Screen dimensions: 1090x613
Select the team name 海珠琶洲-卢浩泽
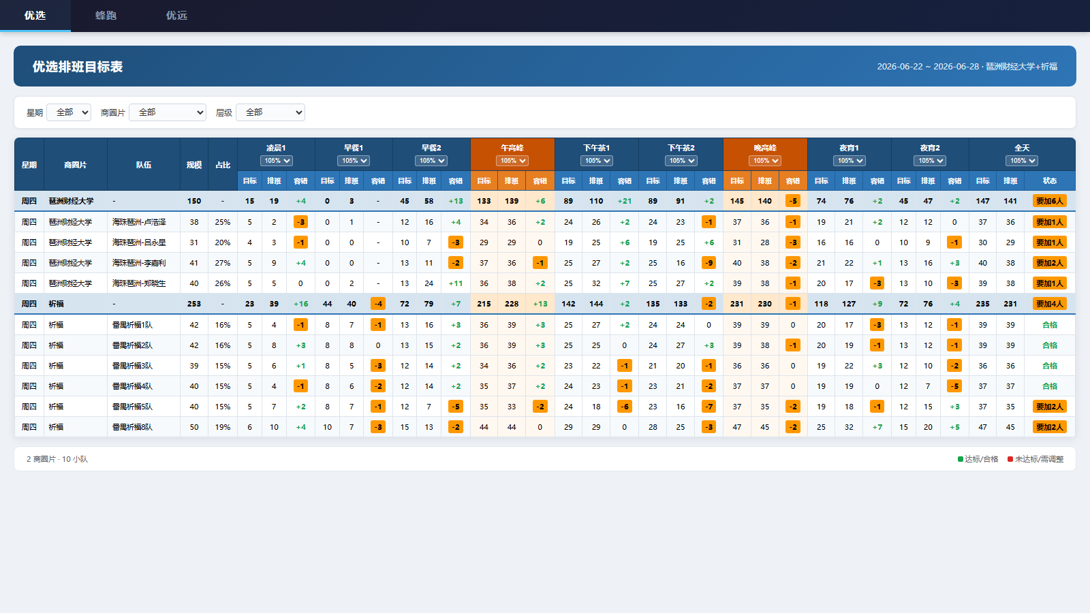coord(139,222)
